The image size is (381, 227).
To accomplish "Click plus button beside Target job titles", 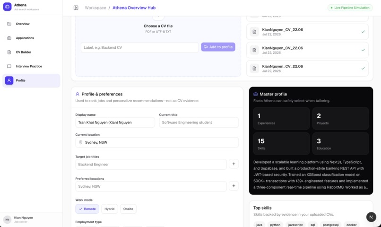I will (234, 164).
